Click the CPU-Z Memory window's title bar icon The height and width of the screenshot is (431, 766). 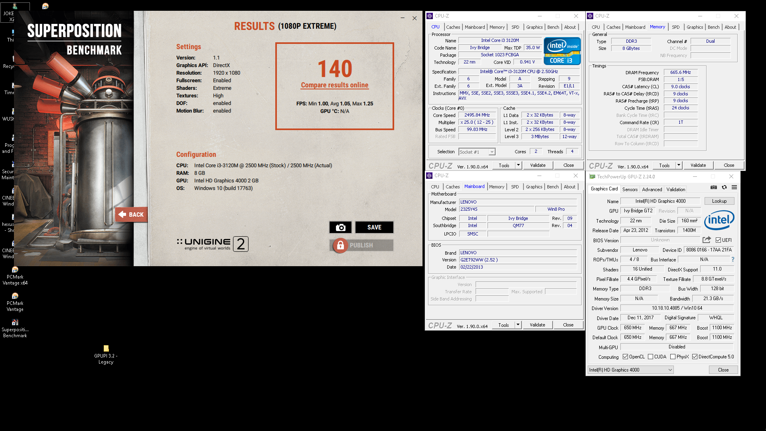coord(590,16)
